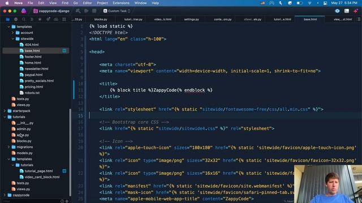Click the battery icon in the menu bar
Viewport: 362px width, 203px height.
pos(299,3)
